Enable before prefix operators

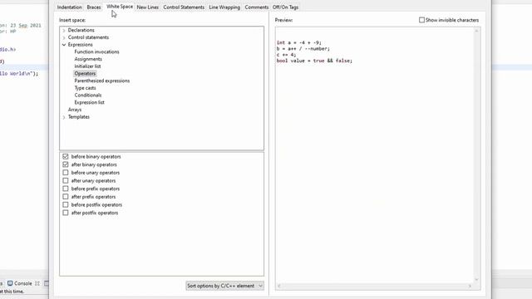[x=66, y=189]
